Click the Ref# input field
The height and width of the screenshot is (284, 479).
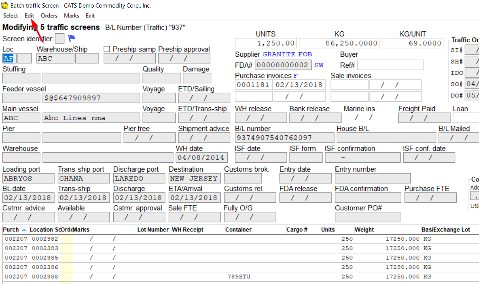pos(390,65)
